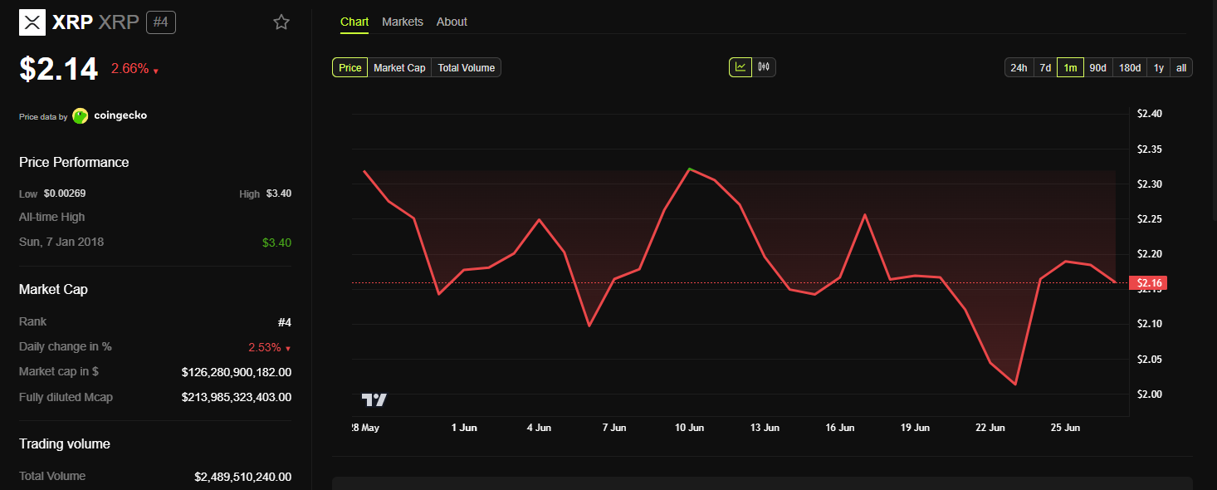
Task: Add XRP to favorites with star icon
Action: pyautogui.click(x=281, y=22)
